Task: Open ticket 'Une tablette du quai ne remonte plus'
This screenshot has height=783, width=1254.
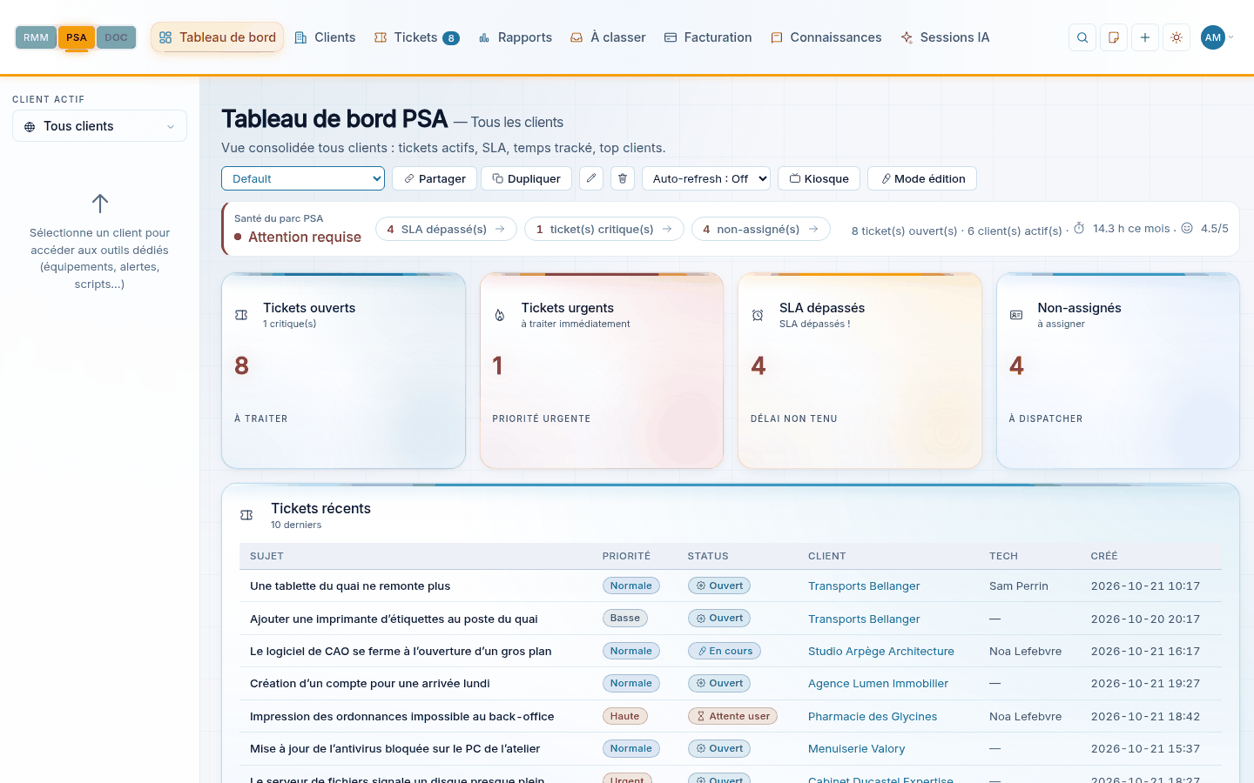Action: (x=350, y=586)
